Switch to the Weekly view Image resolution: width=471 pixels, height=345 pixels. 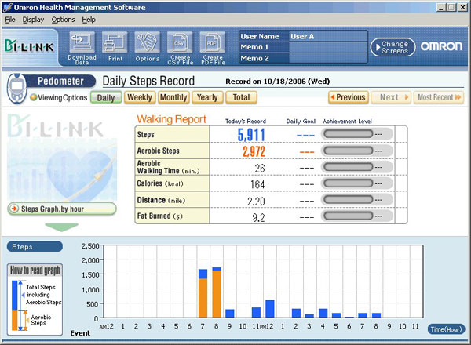140,97
